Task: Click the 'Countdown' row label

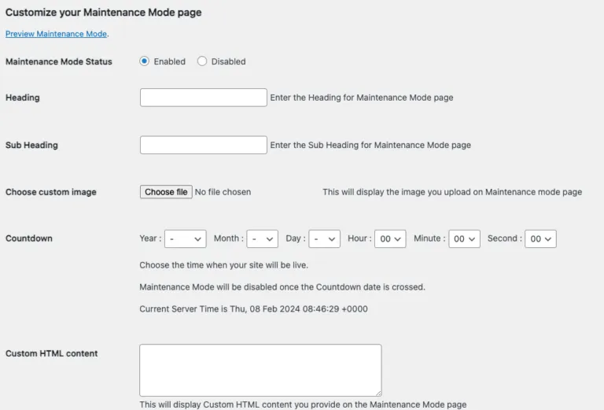Action: tap(29, 238)
